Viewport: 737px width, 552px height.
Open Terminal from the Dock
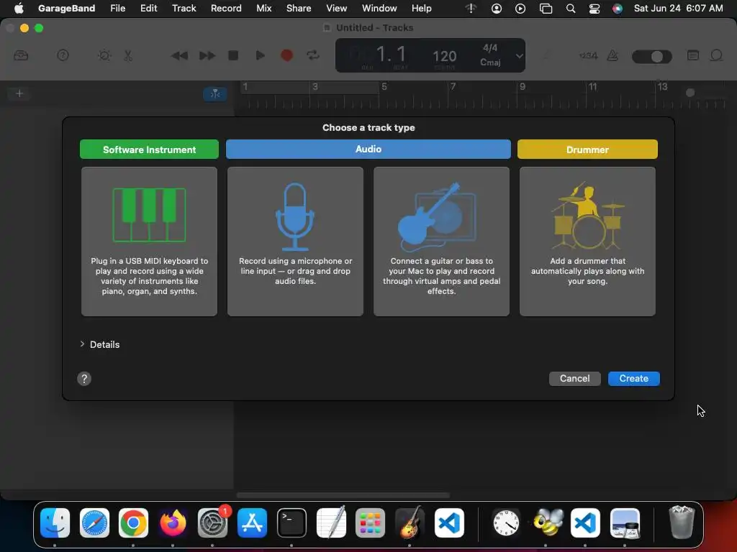pyautogui.click(x=291, y=523)
